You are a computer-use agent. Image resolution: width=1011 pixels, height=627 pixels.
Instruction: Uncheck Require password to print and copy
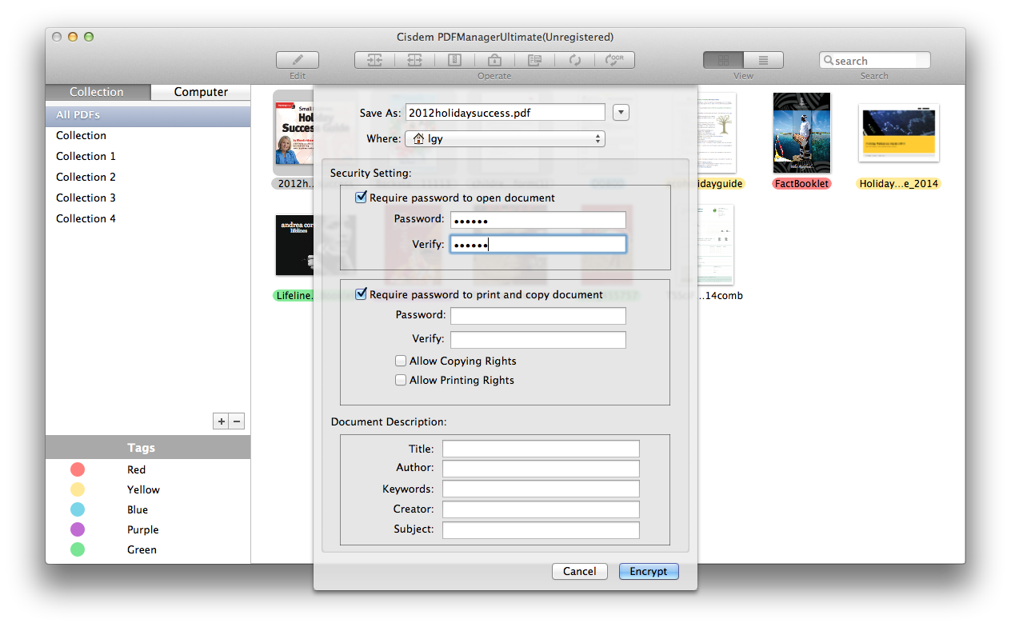click(362, 294)
